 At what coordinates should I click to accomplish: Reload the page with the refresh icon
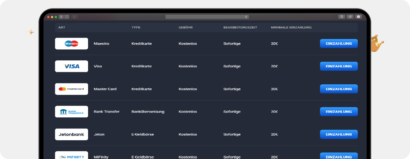pos(246,17)
